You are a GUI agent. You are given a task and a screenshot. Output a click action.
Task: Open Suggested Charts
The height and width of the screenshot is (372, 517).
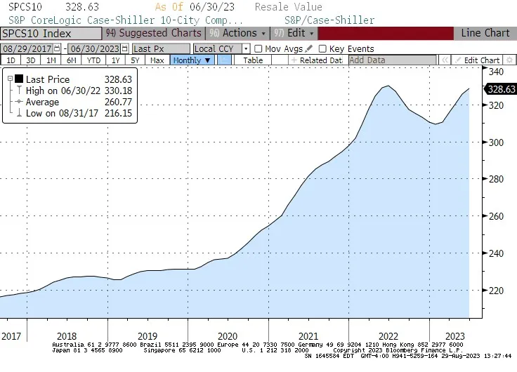pyautogui.click(x=153, y=33)
